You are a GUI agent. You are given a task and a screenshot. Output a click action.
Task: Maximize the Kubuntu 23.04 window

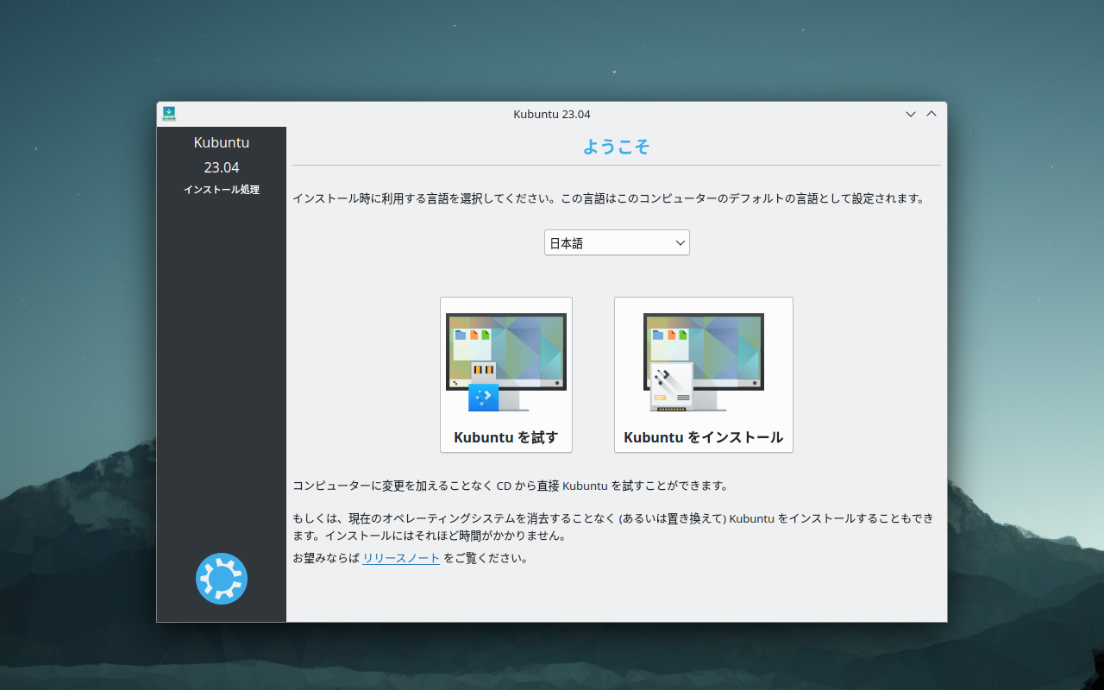point(931,114)
